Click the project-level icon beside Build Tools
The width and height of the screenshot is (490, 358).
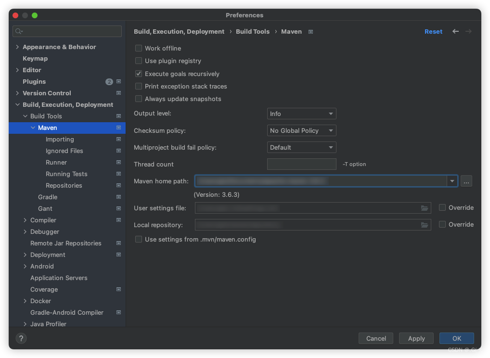click(119, 116)
